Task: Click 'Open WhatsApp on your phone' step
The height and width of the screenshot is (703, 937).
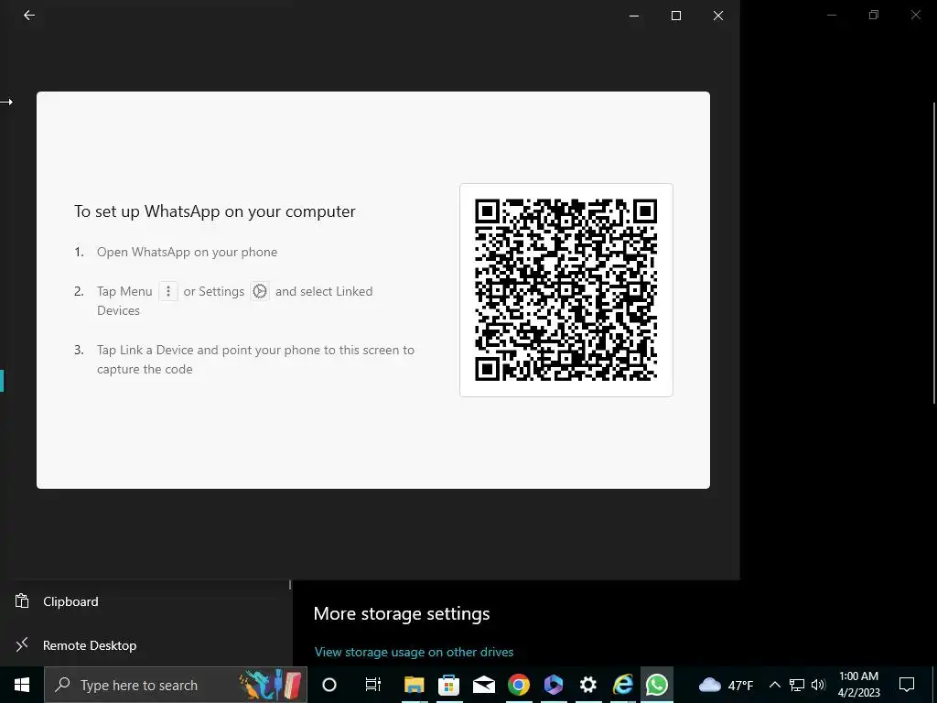Action: pos(187,253)
